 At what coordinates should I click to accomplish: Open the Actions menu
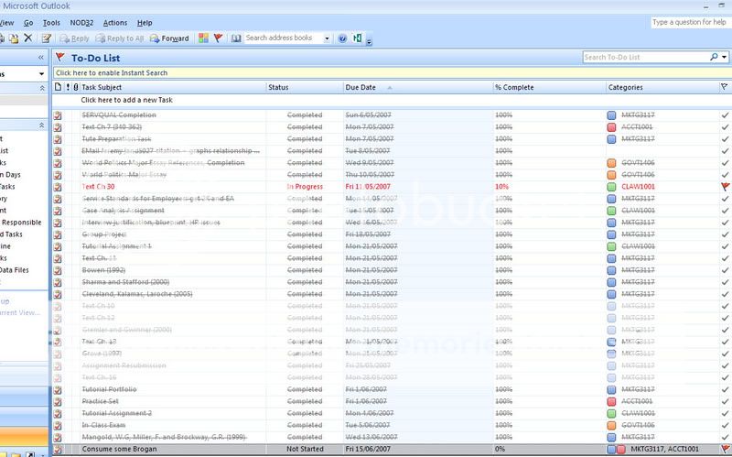(x=115, y=22)
